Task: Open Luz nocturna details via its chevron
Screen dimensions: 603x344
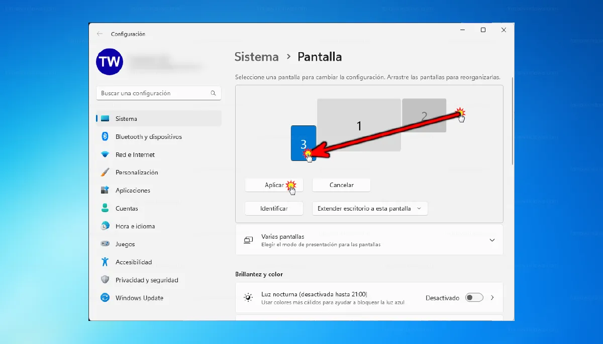Action: pos(492,297)
